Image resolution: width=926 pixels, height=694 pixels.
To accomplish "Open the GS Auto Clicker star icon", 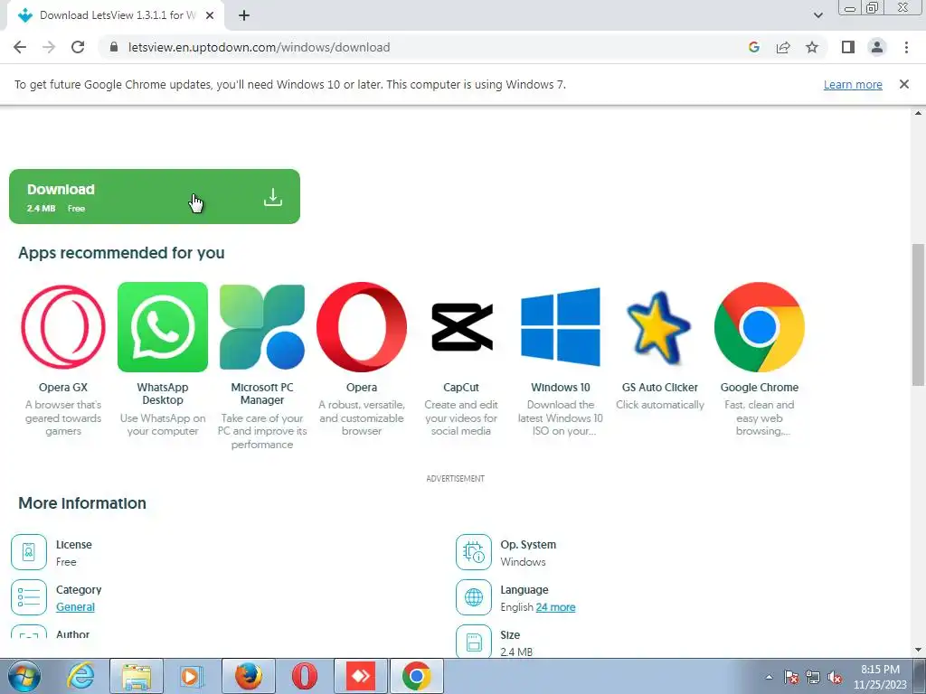I will click(x=659, y=327).
